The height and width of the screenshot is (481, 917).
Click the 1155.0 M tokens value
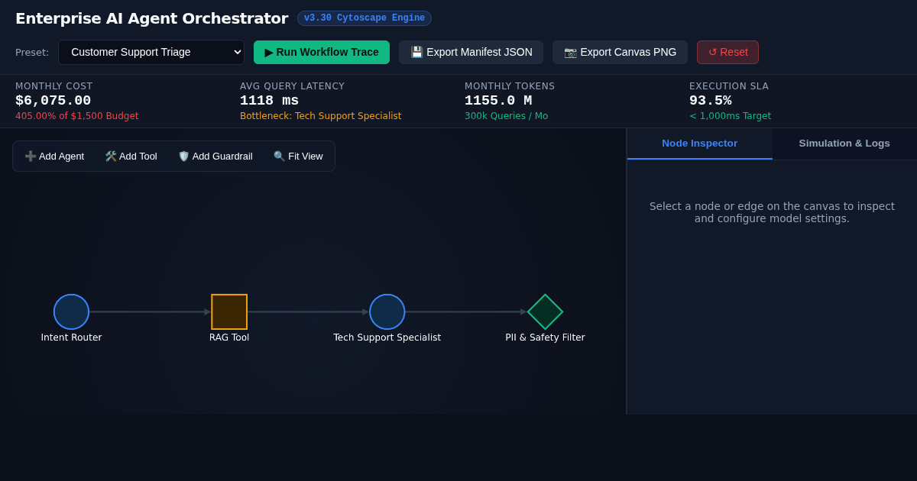pos(498,101)
